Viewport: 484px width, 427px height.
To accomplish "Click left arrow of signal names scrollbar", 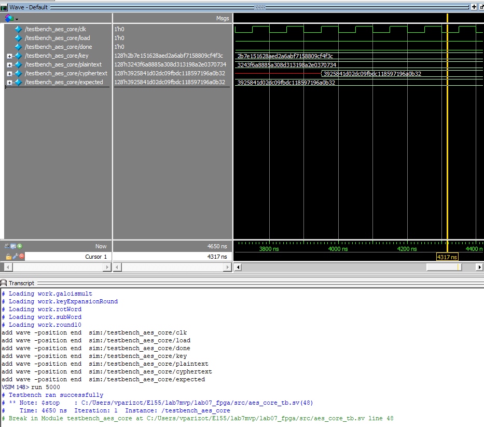I will 8,267.
